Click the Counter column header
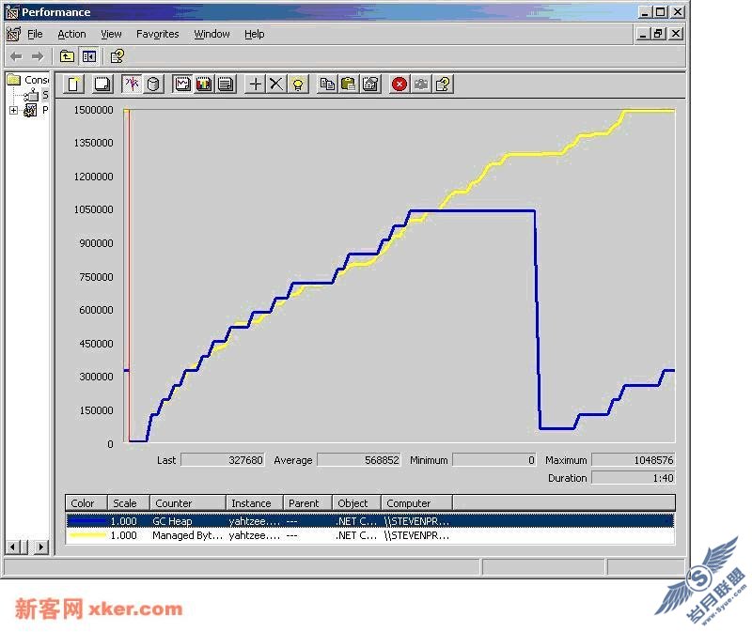 (x=188, y=503)
